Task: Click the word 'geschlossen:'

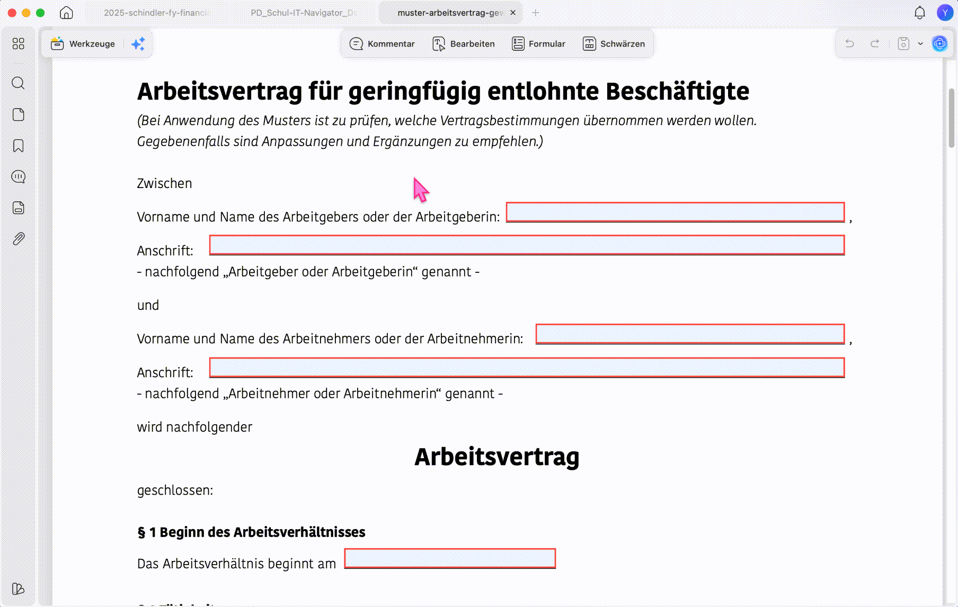Action: coord(175,490)
